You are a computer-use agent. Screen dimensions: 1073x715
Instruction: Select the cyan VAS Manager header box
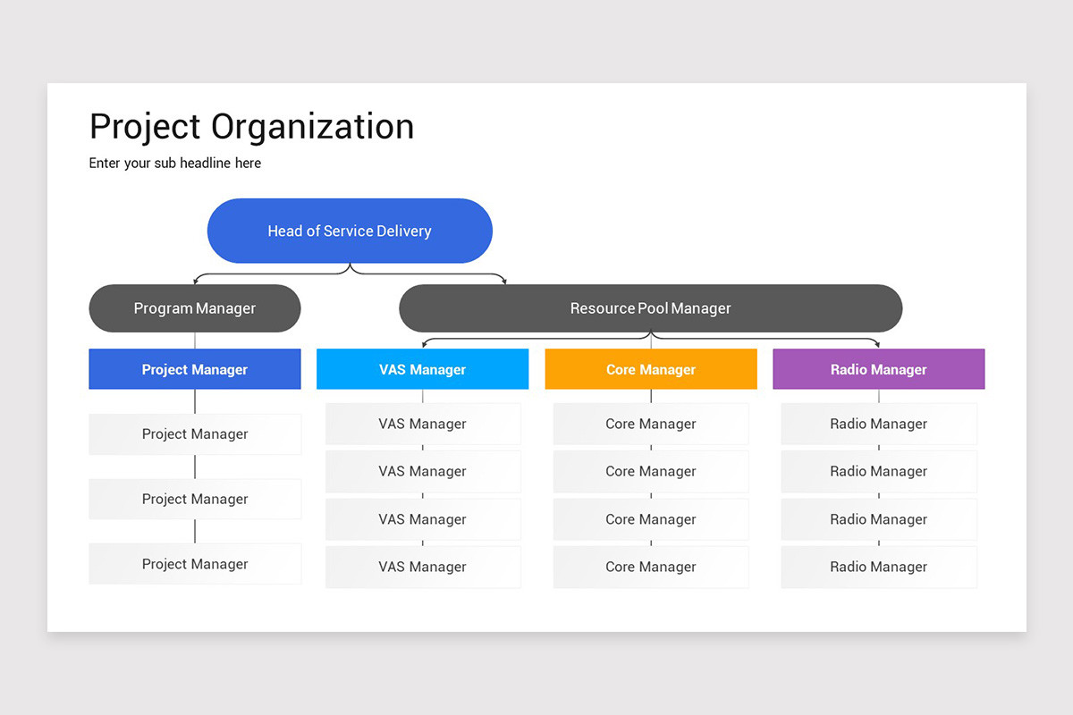[x=422, y=369]
